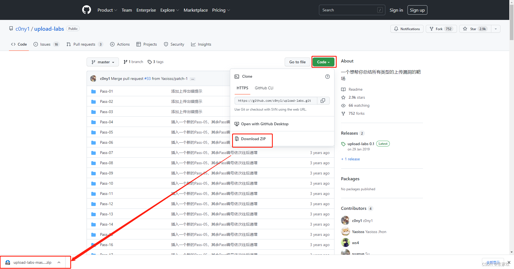Expand the master branch selector
The height and width of the screenshot is (269, 514).
click(103, 62)
